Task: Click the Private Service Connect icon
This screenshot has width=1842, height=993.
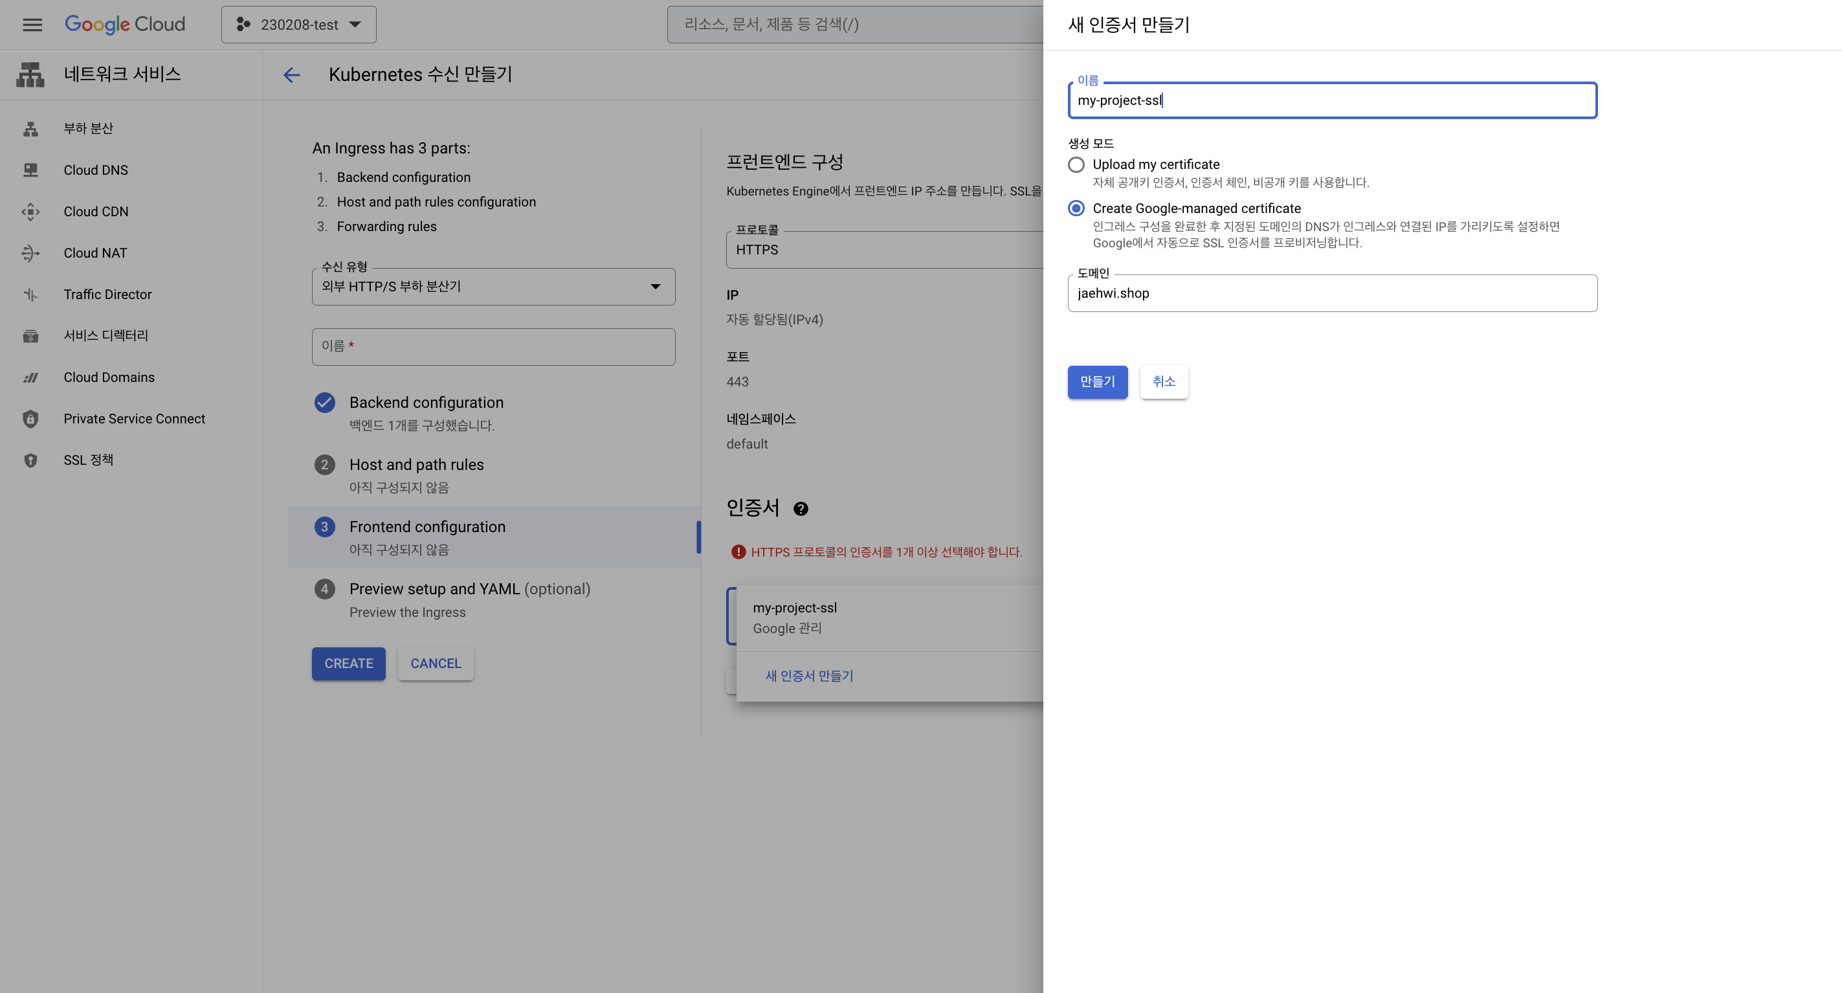Action: [30, 419]
